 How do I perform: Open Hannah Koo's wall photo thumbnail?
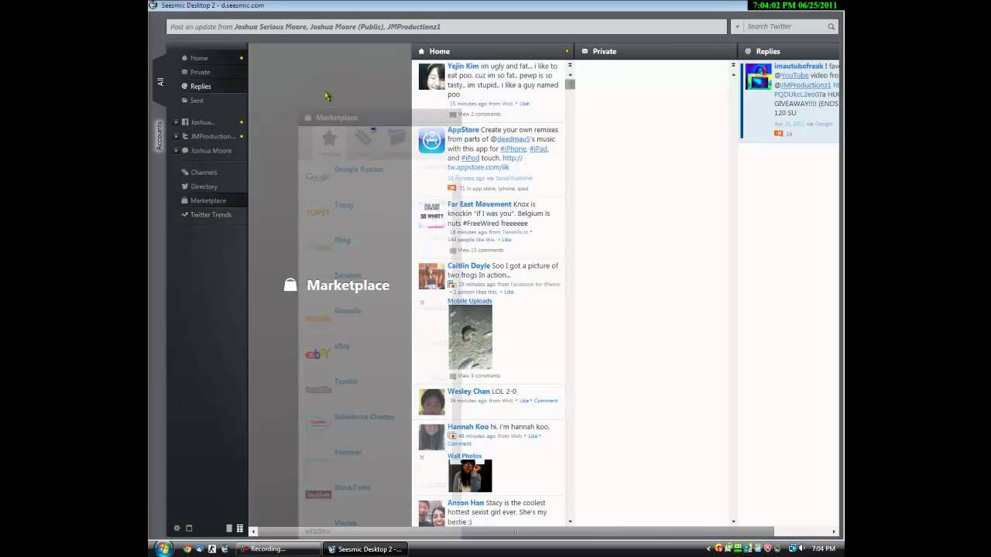point(470,476)
